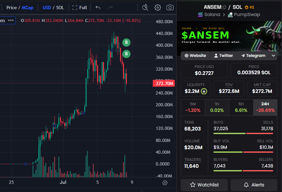Open the token Telegram link
Image resolution: width=282 pixels, height=192 pixels.
[253, 56]
